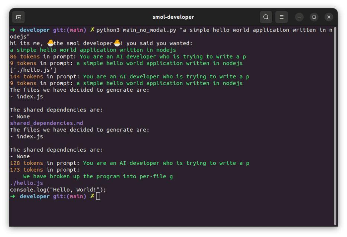The height and width of the screenshot is (237, 347).
Task: Place cursor at the blinking terminal cursor
Action: click(98, 196)
